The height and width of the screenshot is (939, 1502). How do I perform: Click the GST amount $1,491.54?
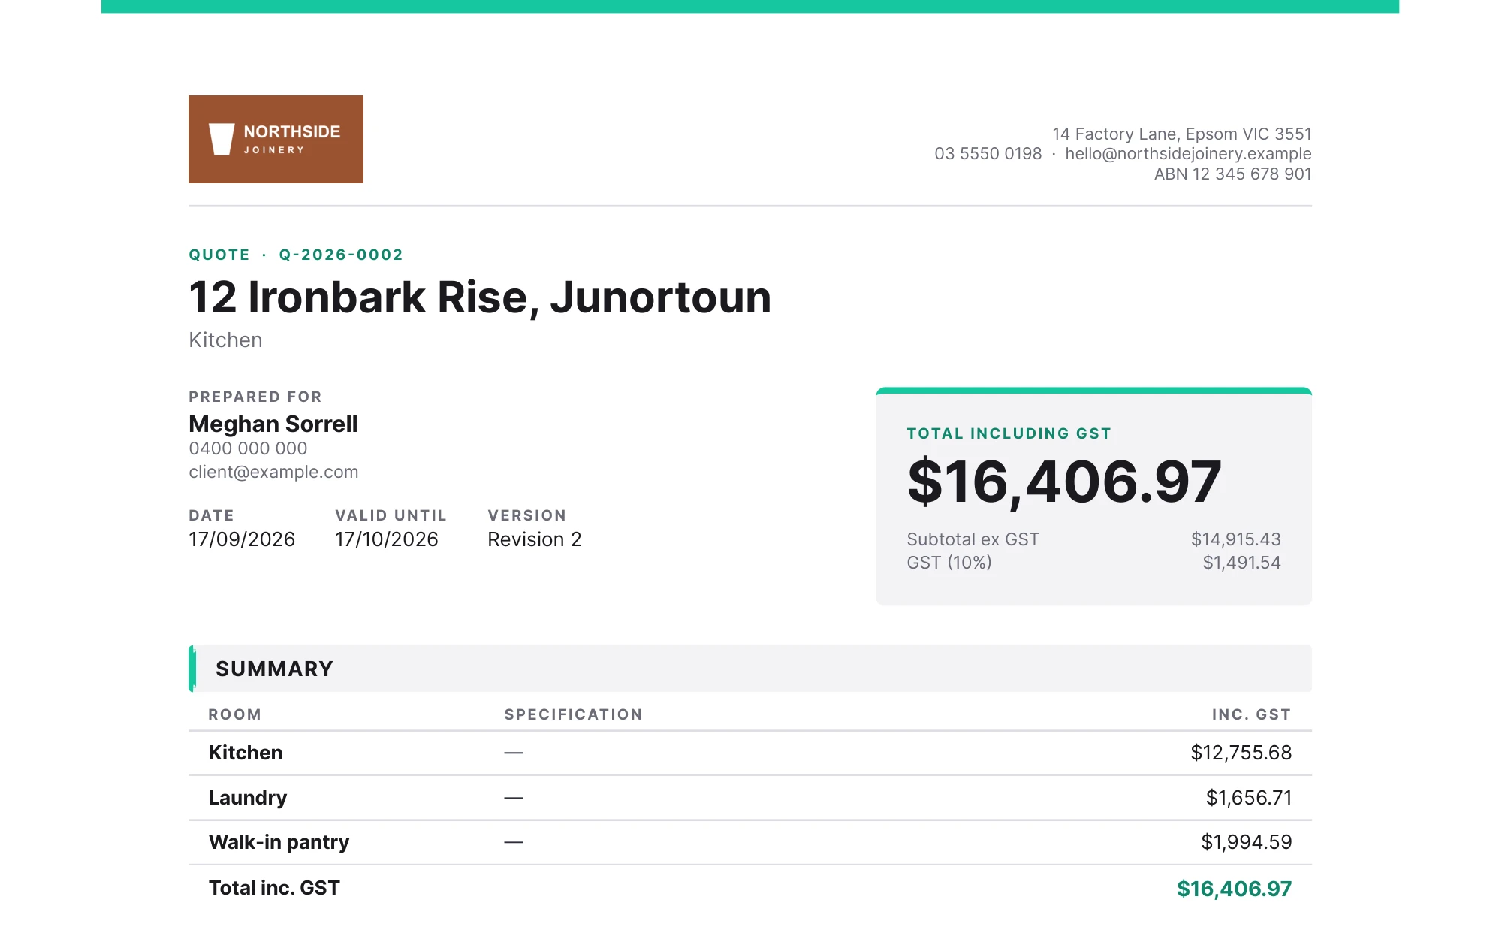[x=1242, y=563]
